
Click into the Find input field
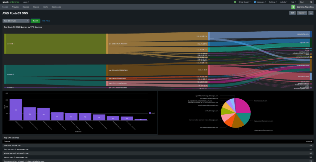(x=304, y=2)
